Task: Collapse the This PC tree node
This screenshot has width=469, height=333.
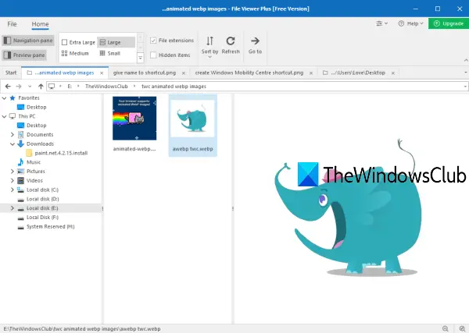Action: (5, 116)
